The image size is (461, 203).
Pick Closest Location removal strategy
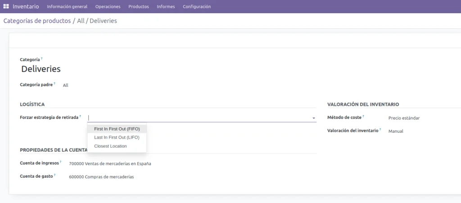coord(110,146)
